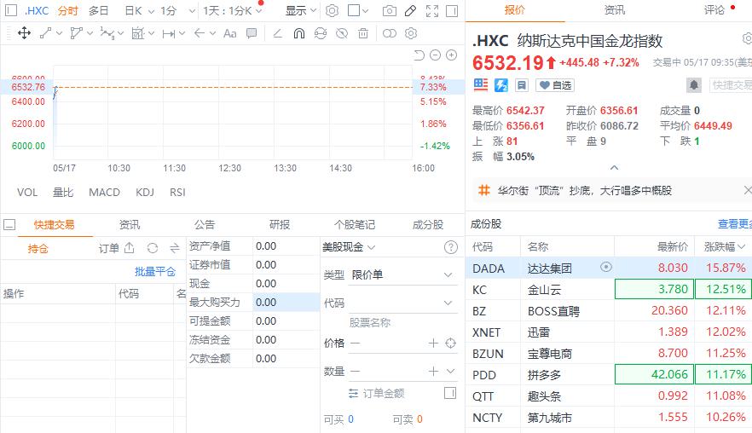752x433 pixels.
Task: Close the 华尔街 news banner
Action: 747,190
